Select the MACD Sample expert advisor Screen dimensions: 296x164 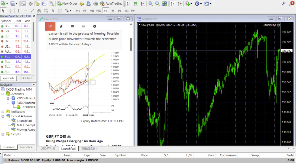(x=26, y=125)
